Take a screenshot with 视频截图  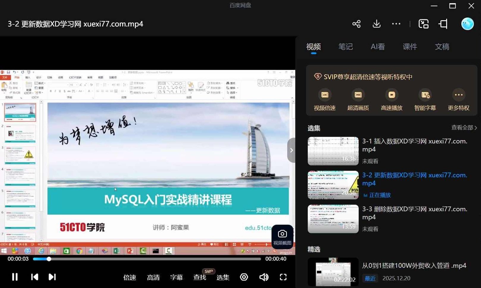pyautogui.click(x=282, y=237)
